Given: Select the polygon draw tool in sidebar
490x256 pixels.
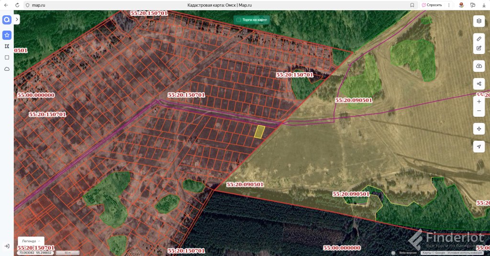Looking at the screenshot, I should pos(7,46).
